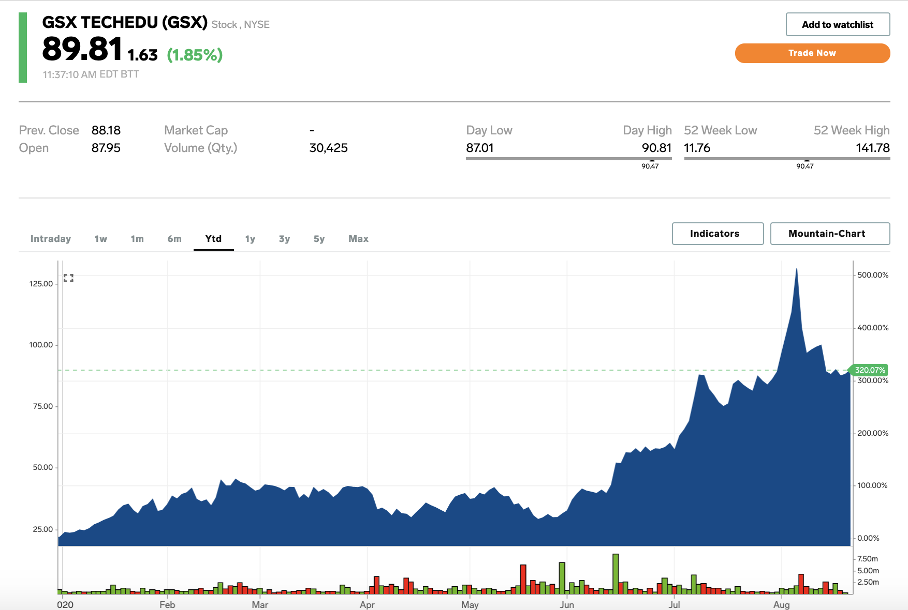Click the tallest green volume bar in June
Screen dimensions: 908x610
(616, 573)
